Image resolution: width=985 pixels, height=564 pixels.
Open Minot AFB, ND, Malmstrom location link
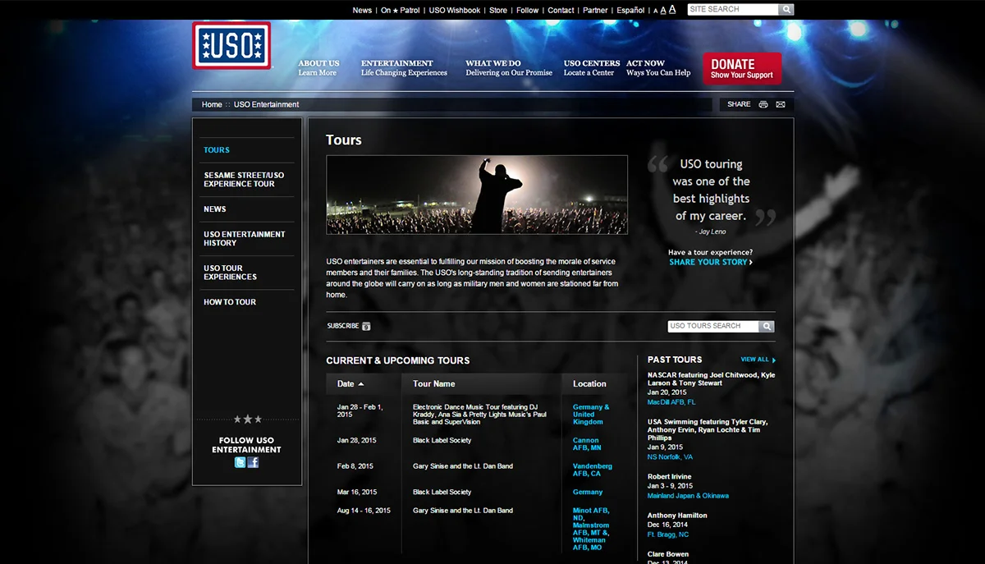pos(591,529)
